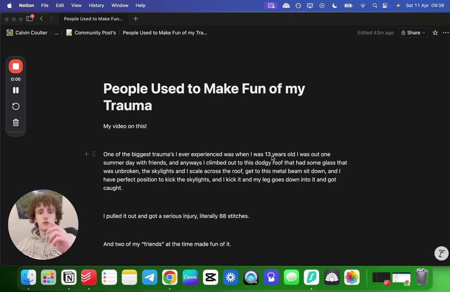
Task: Toggle the Notion sidebar icon
Action: (30, 19)
